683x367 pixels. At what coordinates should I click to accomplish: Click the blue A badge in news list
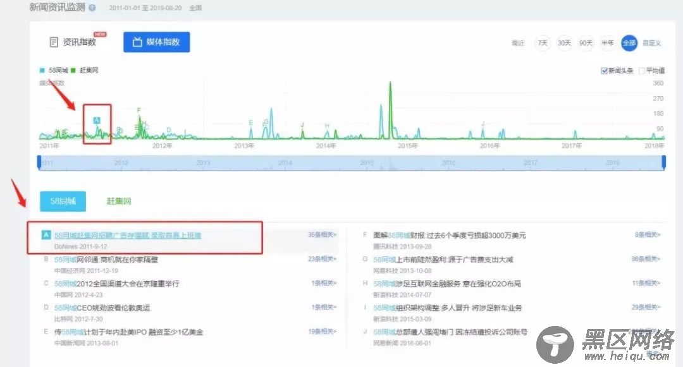point(46,235)
